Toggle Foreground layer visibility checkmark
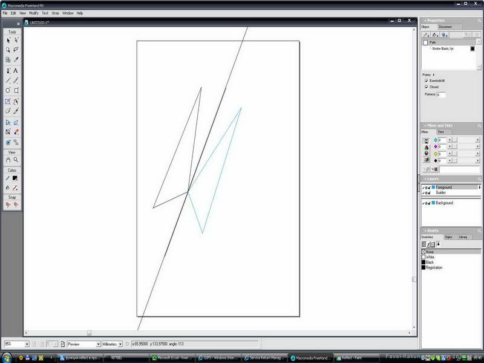This screenshot has height=363, width=484. click(x=423, y=188)
